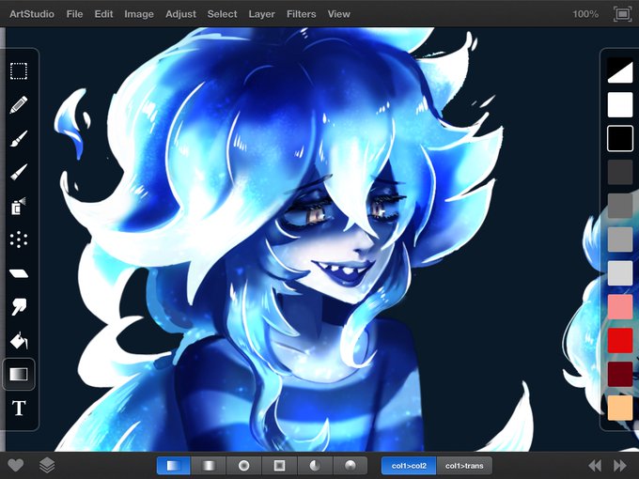This screenshot has height=479, width=639.
Task: Open the ArtStudio menu
Action: click(32, 14)
